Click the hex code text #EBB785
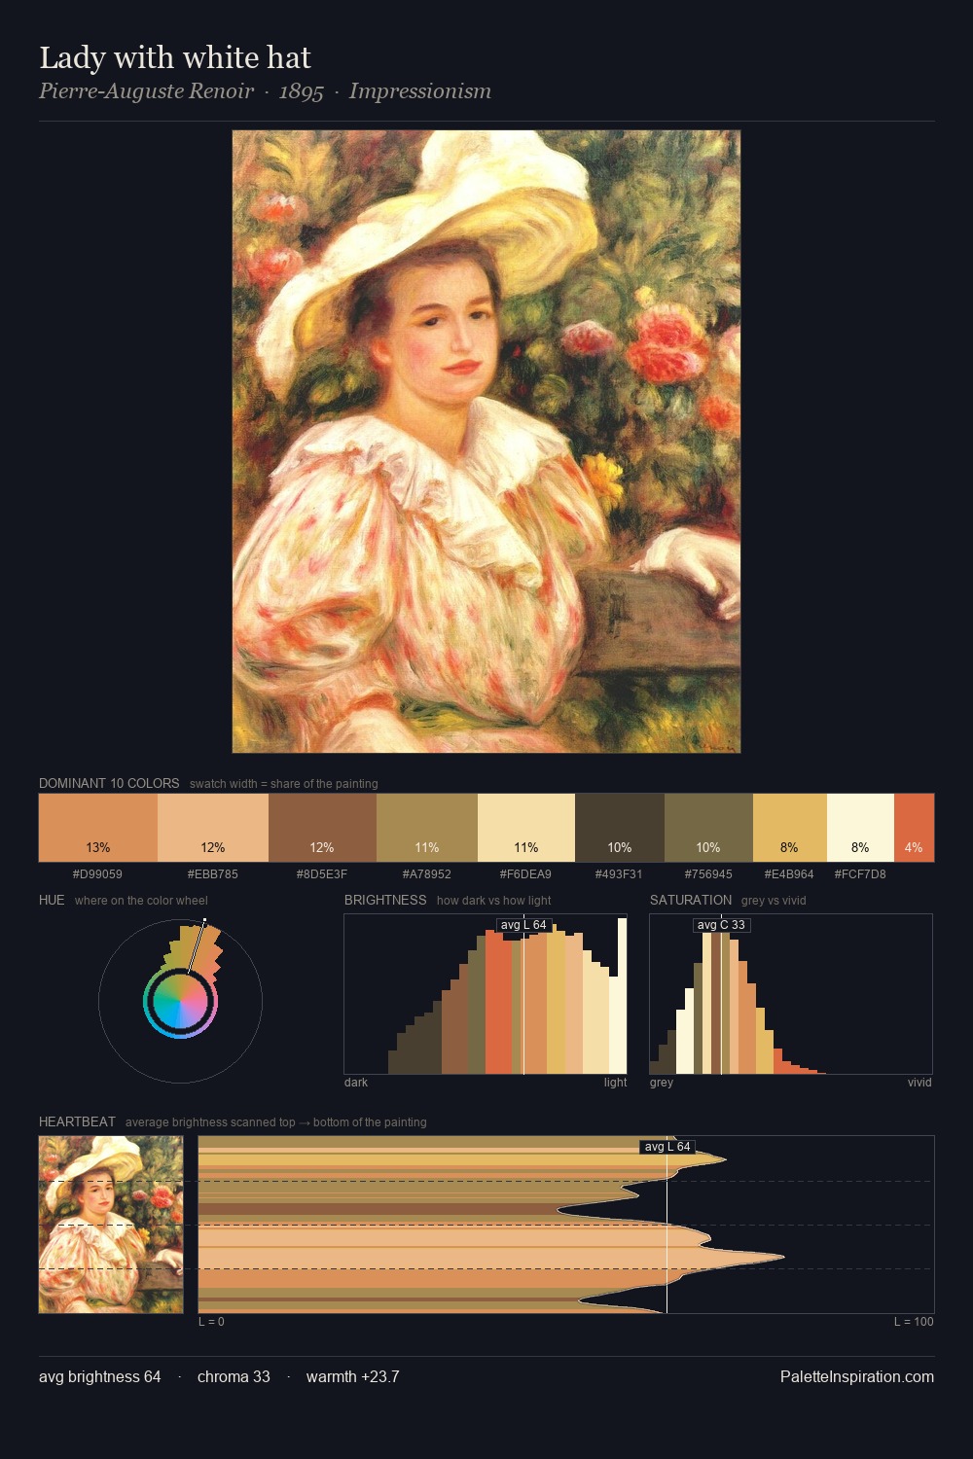973x1459 pixels. [212, 874]
